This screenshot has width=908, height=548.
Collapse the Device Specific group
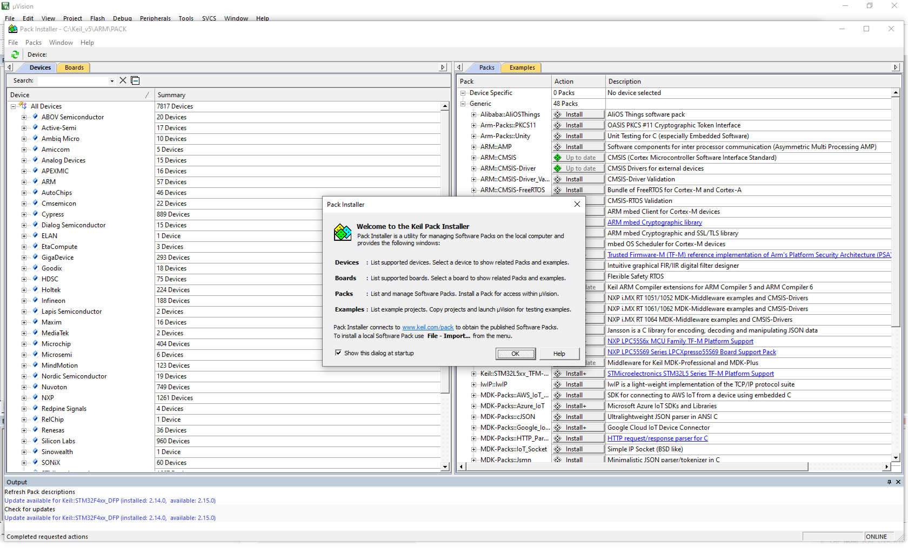coord(463,93)
